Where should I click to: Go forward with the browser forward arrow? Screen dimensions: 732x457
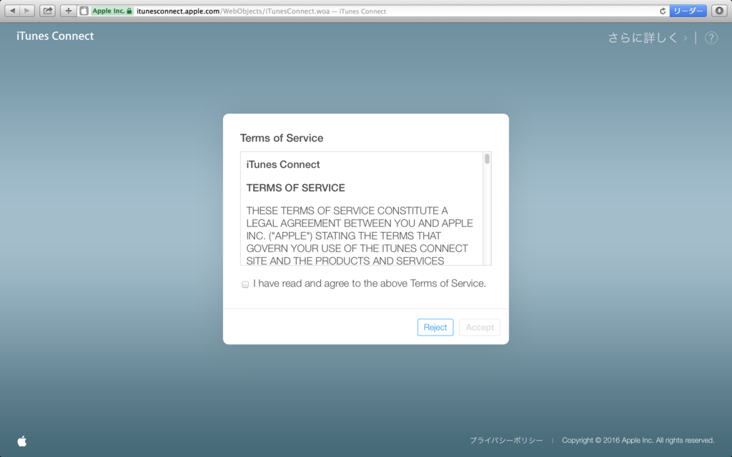click(27, 11)
